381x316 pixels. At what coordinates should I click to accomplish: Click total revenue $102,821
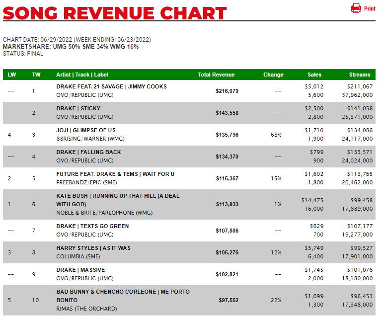(227, 274)
